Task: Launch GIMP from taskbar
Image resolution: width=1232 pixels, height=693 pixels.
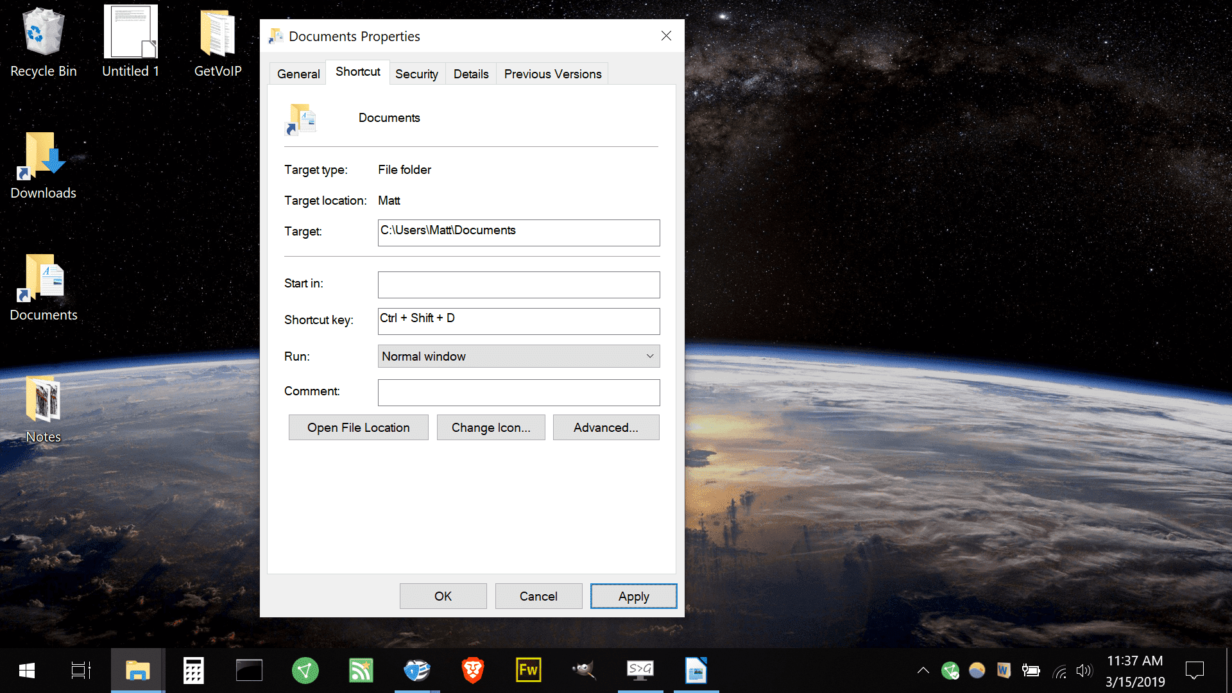Action: [584, 671]
